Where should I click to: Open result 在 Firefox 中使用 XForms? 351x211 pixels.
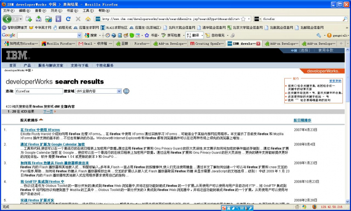[40, 130]
